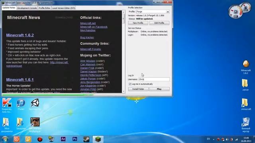Image resolution: width=255 pixels, height=143 pixels.
Task: Click the orange power-symbol taskbar icon
Action: click(x=17, y=139)
